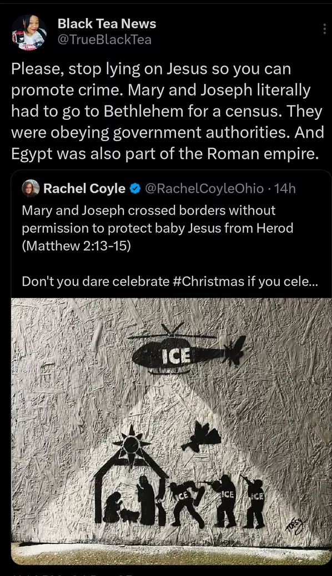
Task: Visit the @TrueBlackTea handle link
Action: point(105,39)
